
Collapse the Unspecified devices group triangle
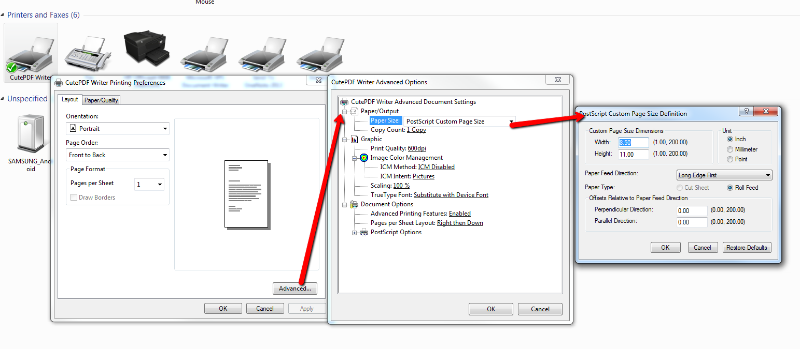pyautogui.click(x=3, y=99)
